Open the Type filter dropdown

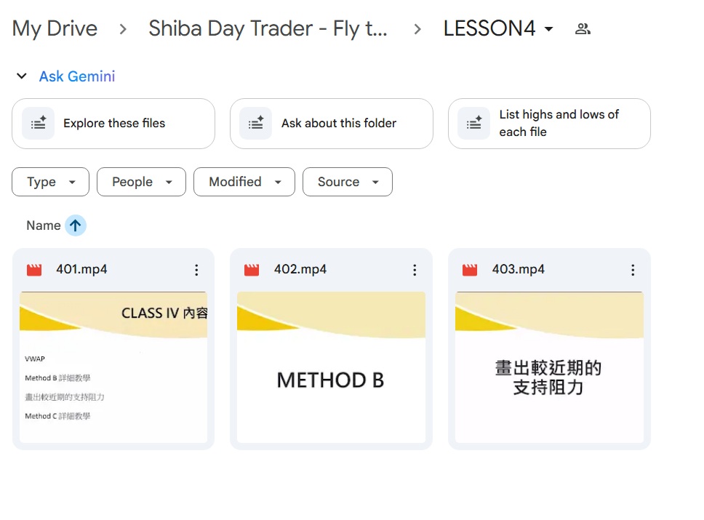[51, 182]
